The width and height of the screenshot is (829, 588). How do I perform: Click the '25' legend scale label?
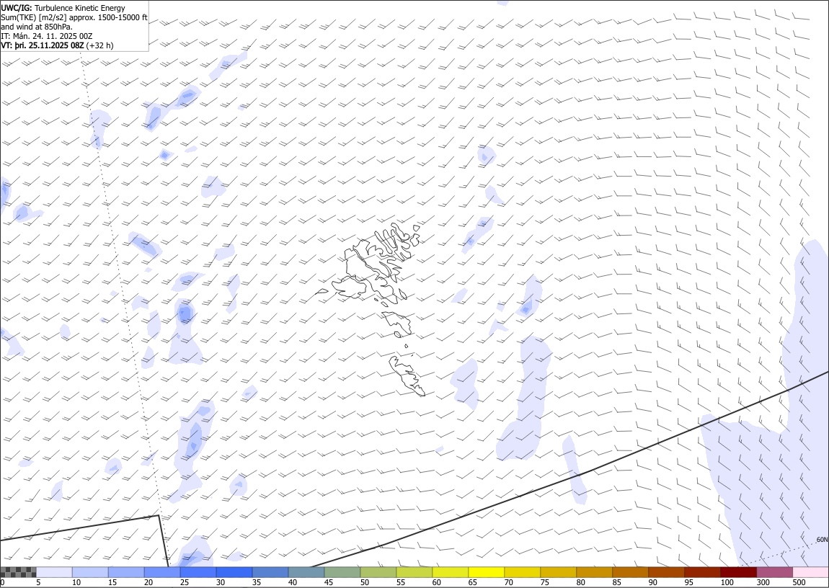tap(184, 582)
